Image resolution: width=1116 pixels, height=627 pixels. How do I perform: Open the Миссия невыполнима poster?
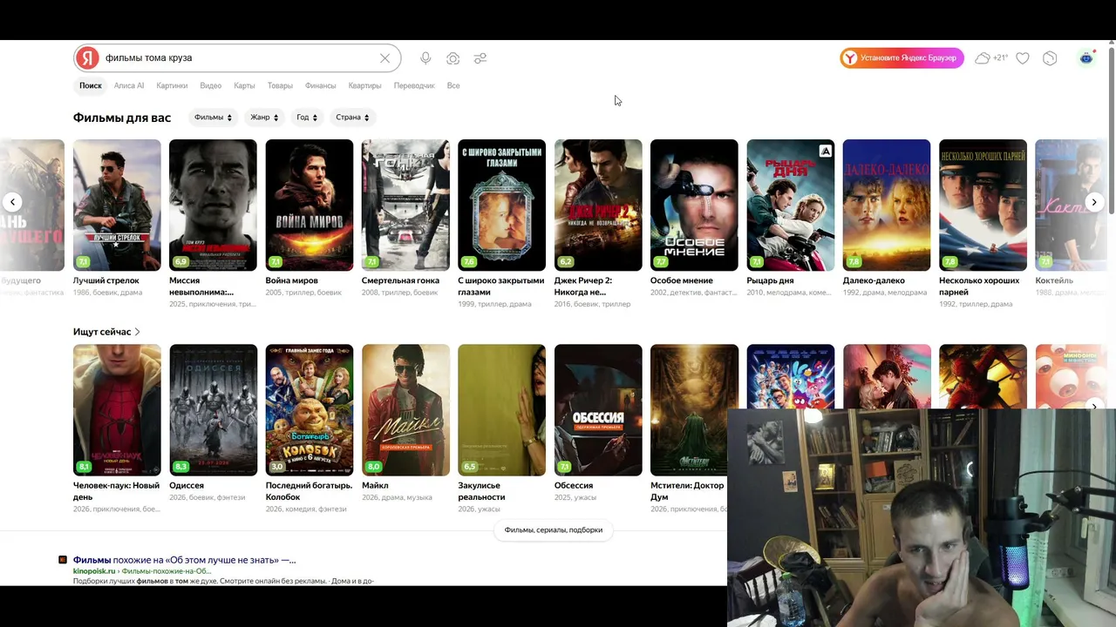click(213, 206)
